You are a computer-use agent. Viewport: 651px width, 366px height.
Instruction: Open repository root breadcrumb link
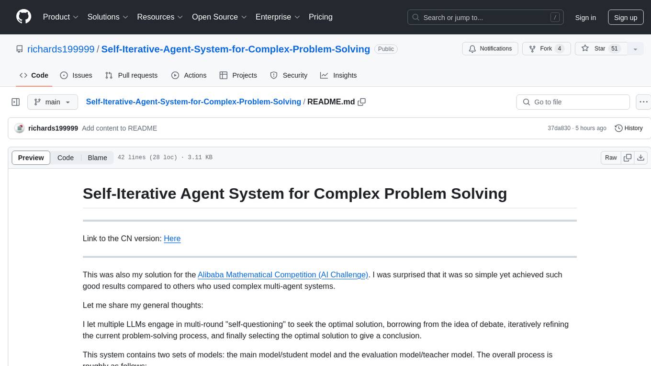pos(193,102)
